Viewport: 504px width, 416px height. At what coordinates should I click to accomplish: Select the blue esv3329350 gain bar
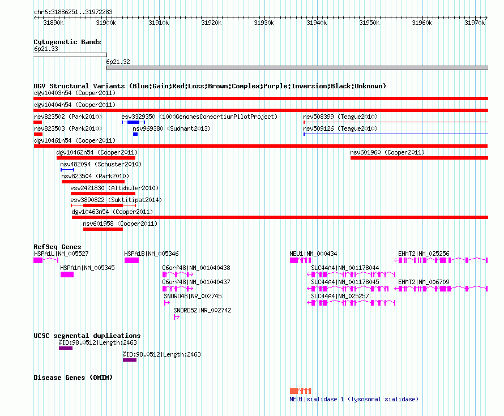click(x=134, y=122)
